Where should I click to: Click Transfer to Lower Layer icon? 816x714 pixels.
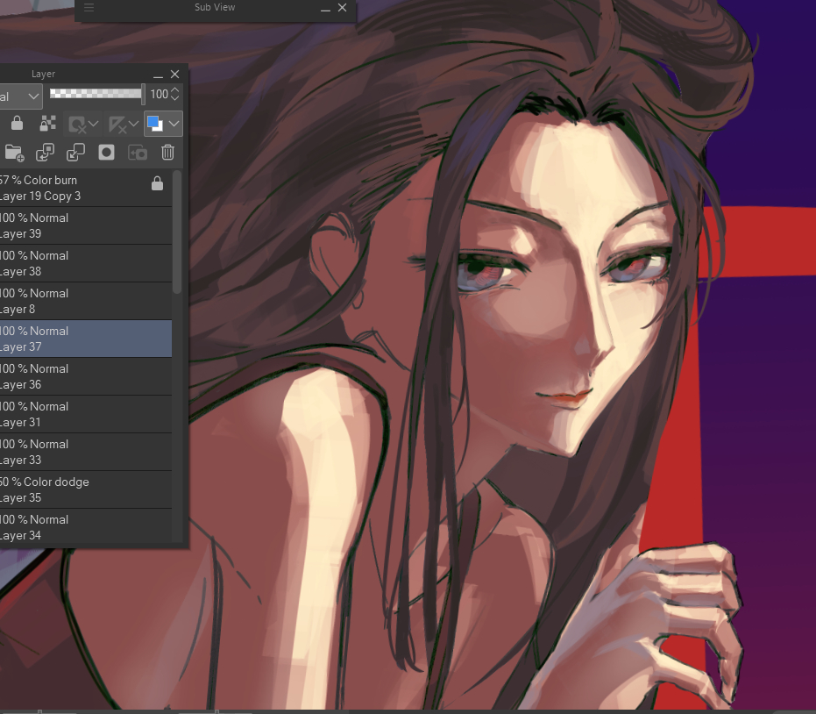click(45, 153)
